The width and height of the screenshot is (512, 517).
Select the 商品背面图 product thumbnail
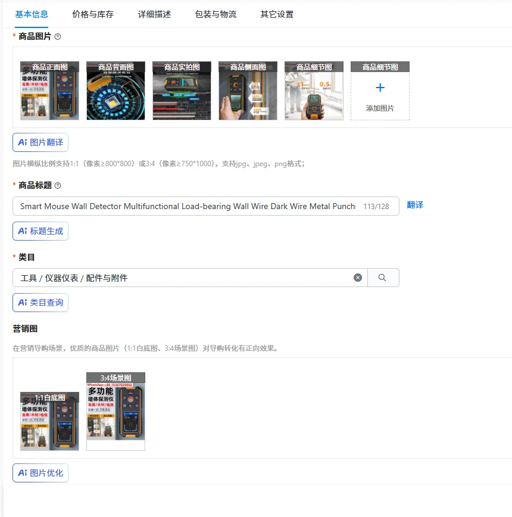coord(115,91)
